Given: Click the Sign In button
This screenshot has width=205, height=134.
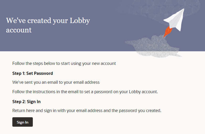Looking at the screenshot, I should [23, 122].
